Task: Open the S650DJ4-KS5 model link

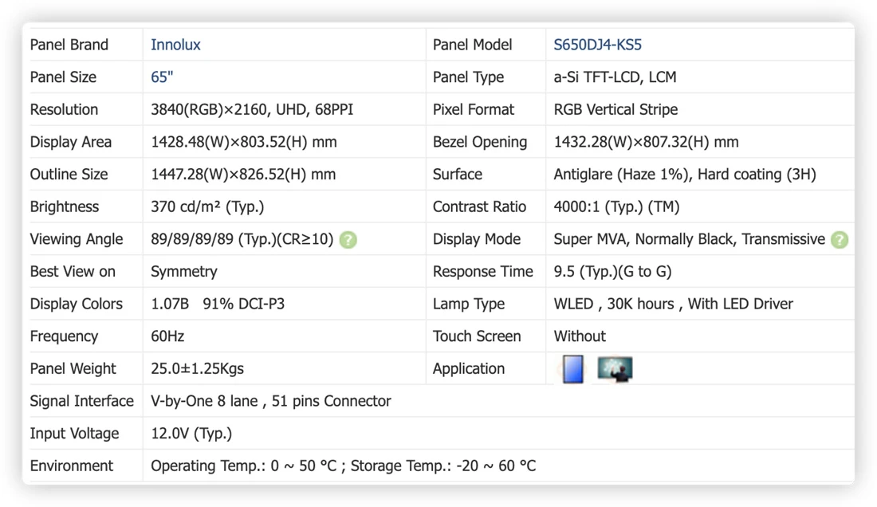Action: pos(597,45)
